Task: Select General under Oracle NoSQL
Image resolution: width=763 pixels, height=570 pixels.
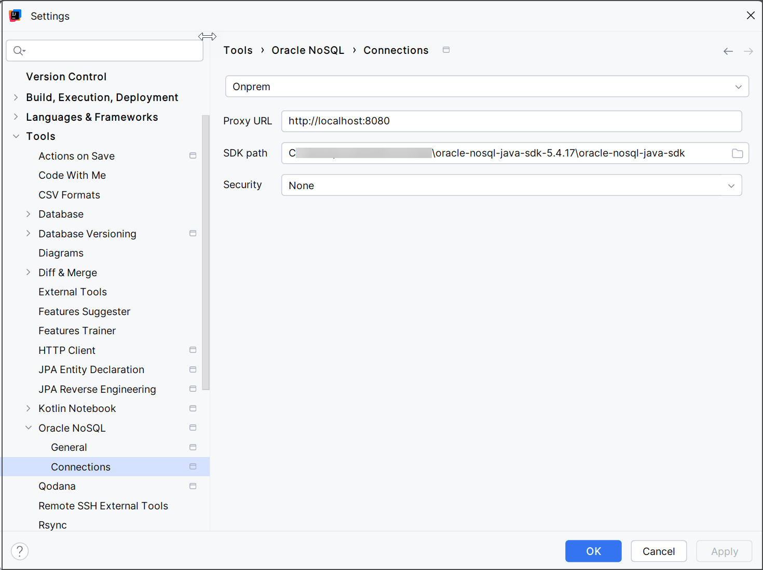Action: click(x=69, y=447)
